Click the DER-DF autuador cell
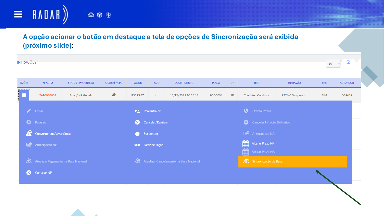Viewport: 384px width, 216px height. 347,95
